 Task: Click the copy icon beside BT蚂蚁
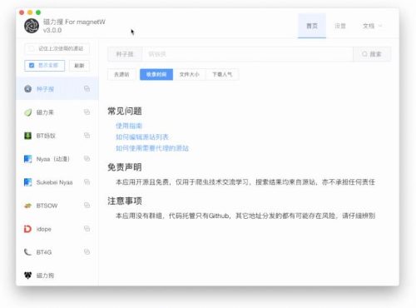[x=87, y=135]
